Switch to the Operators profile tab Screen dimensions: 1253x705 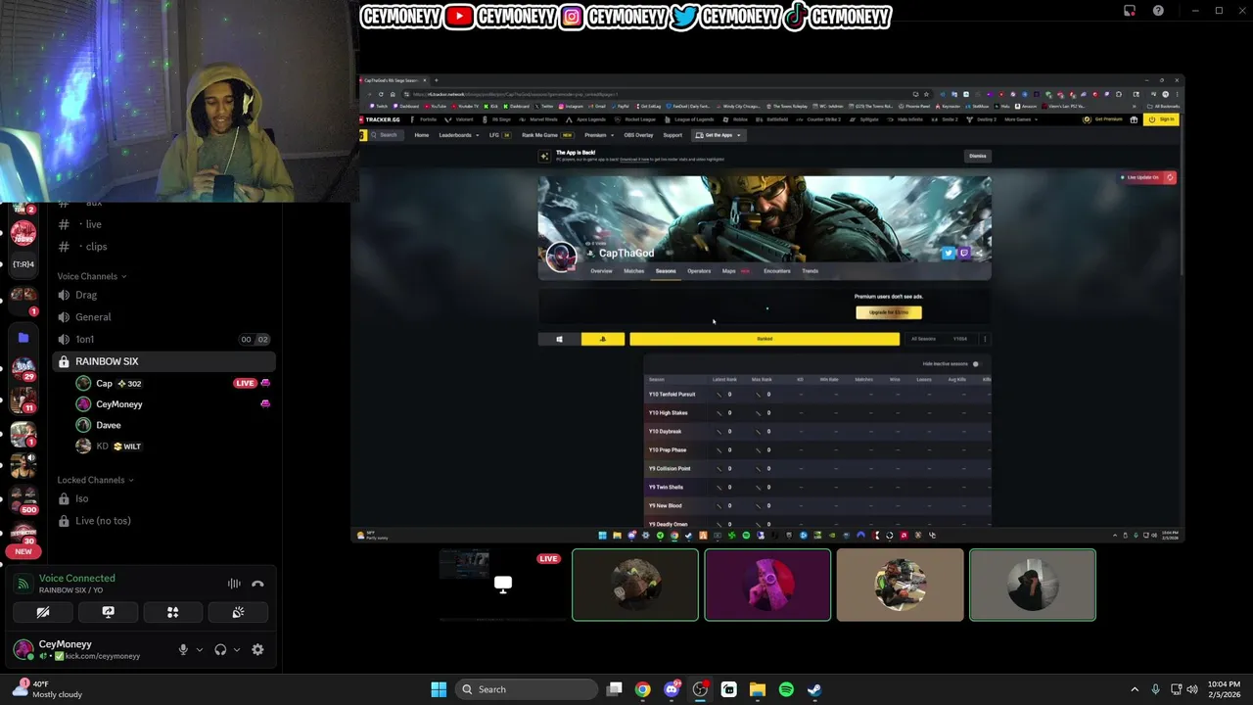(699, 271)
